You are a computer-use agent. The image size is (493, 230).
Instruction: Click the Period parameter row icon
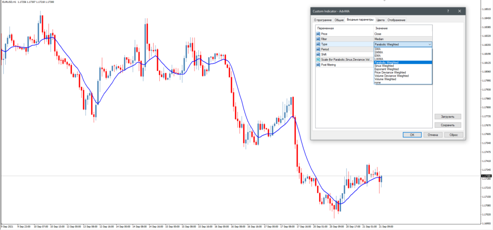[x=318, y=49]
